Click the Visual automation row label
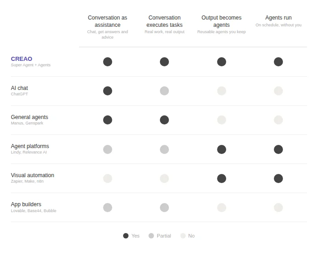 [32, 175]
